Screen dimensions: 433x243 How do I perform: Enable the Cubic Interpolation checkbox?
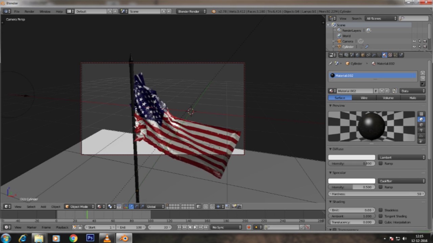coord(381,222)
